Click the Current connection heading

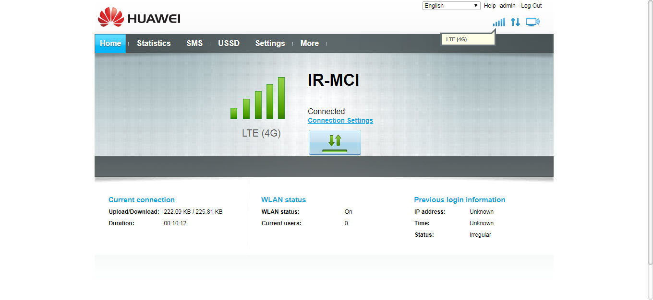[x=142, y=200]
